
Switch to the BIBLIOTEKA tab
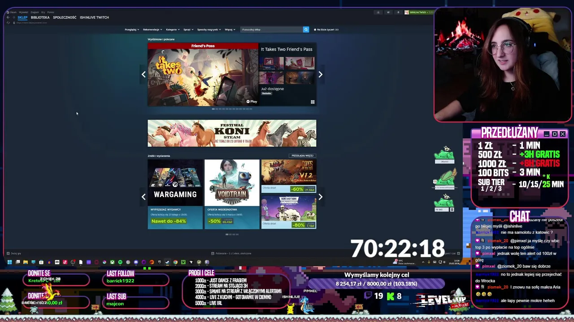click(40, 17)
